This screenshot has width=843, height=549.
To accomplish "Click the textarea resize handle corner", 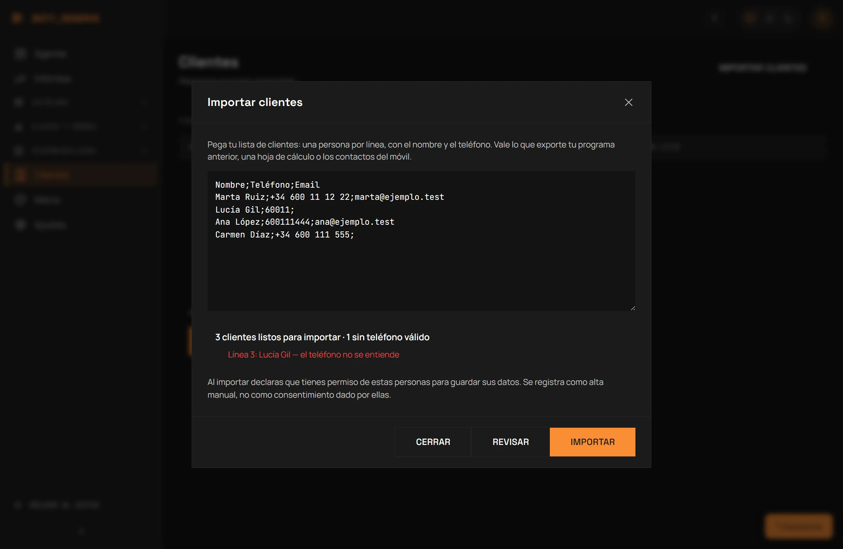I will (x=633, y=308).
